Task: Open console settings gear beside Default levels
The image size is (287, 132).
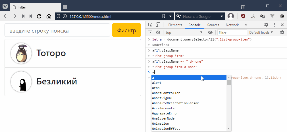Action: coord(282,33)
